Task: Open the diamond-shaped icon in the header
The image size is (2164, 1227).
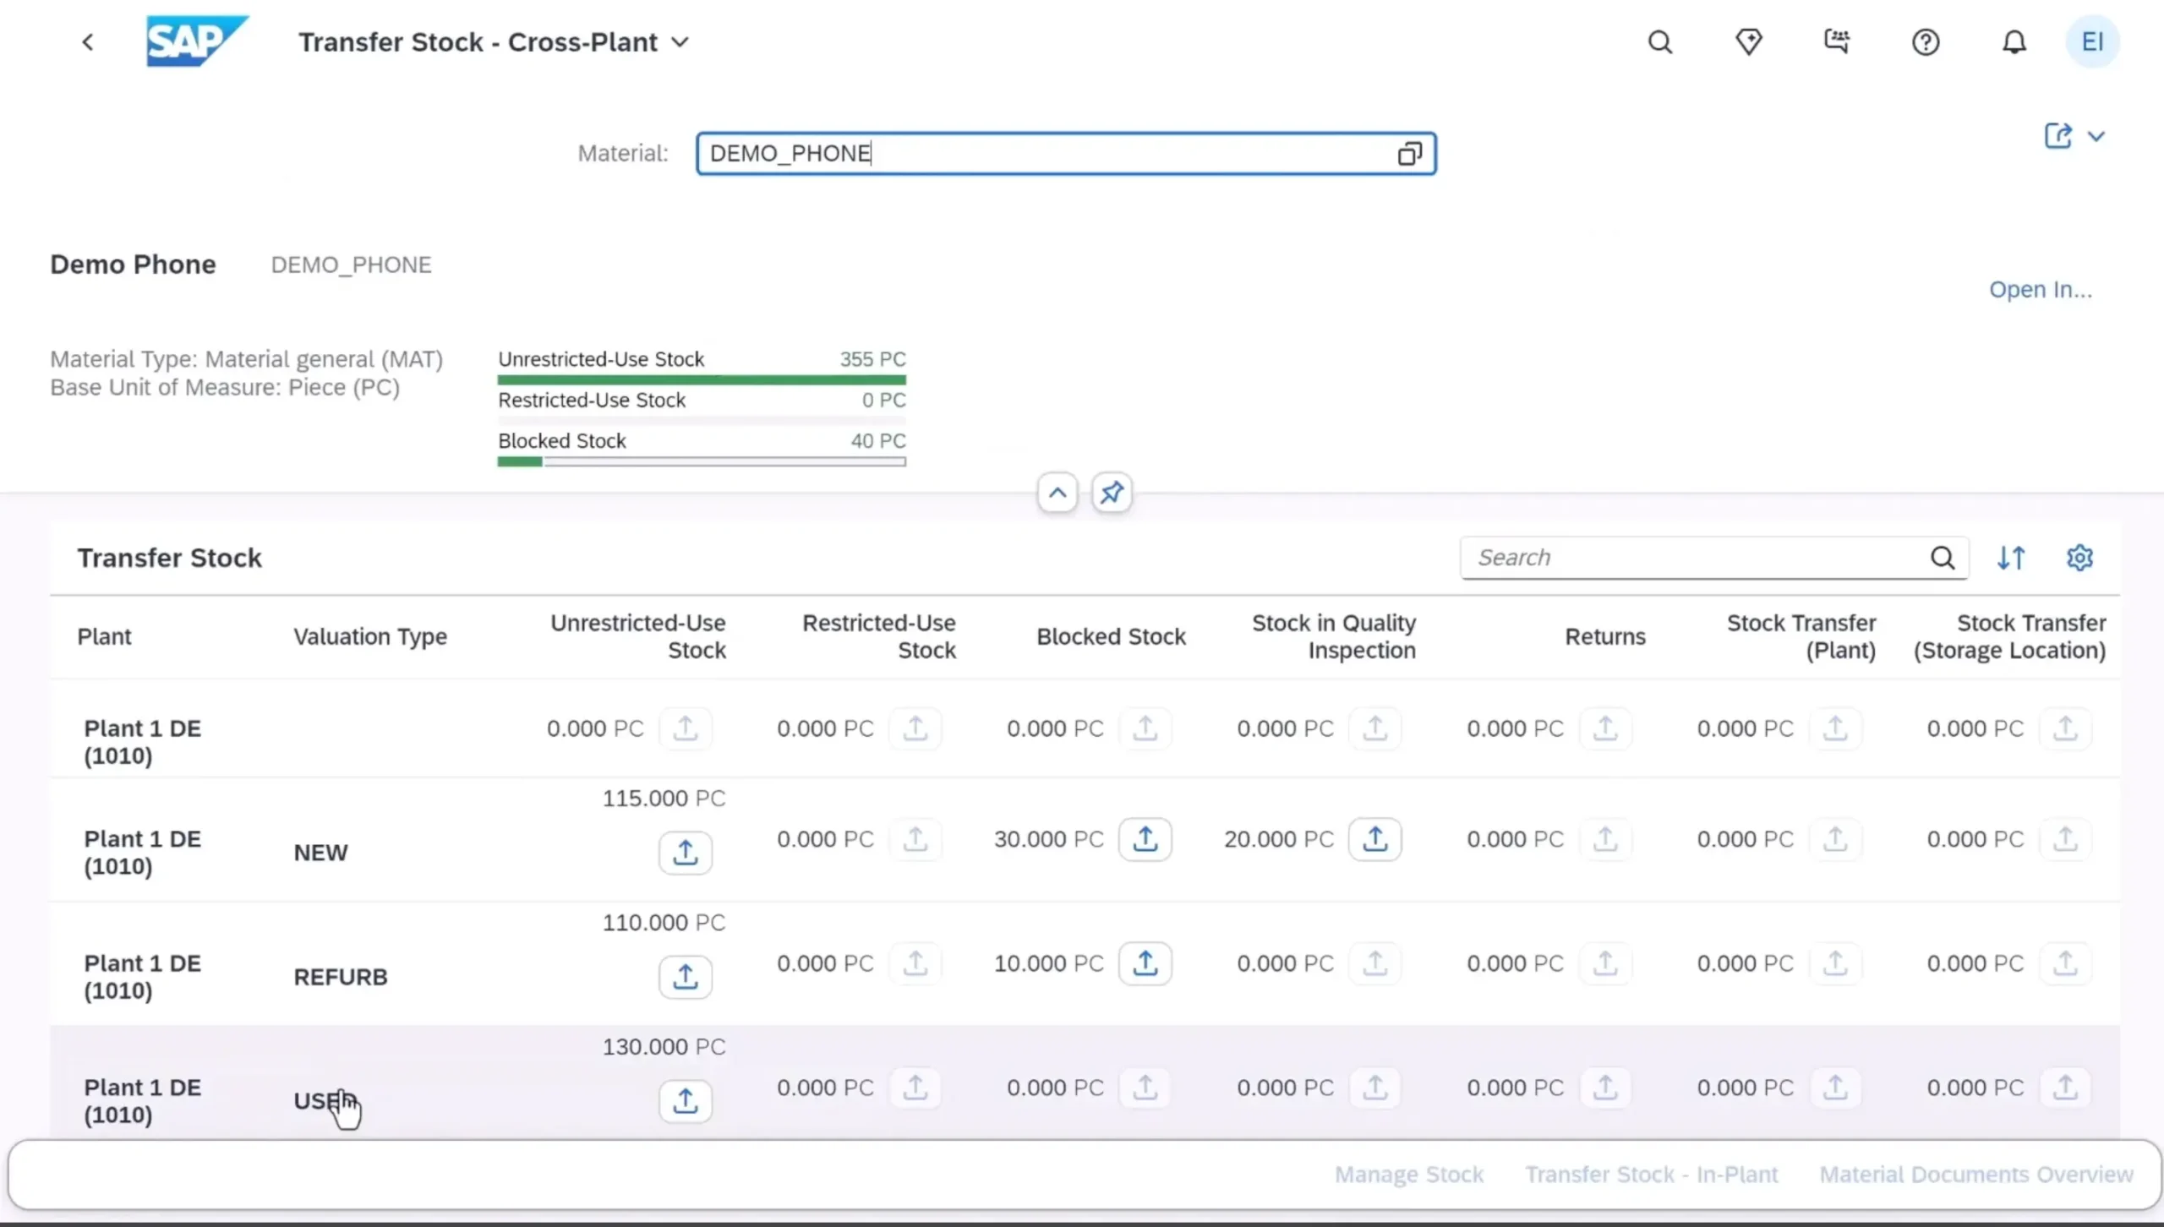Action: click(1749, 41)
